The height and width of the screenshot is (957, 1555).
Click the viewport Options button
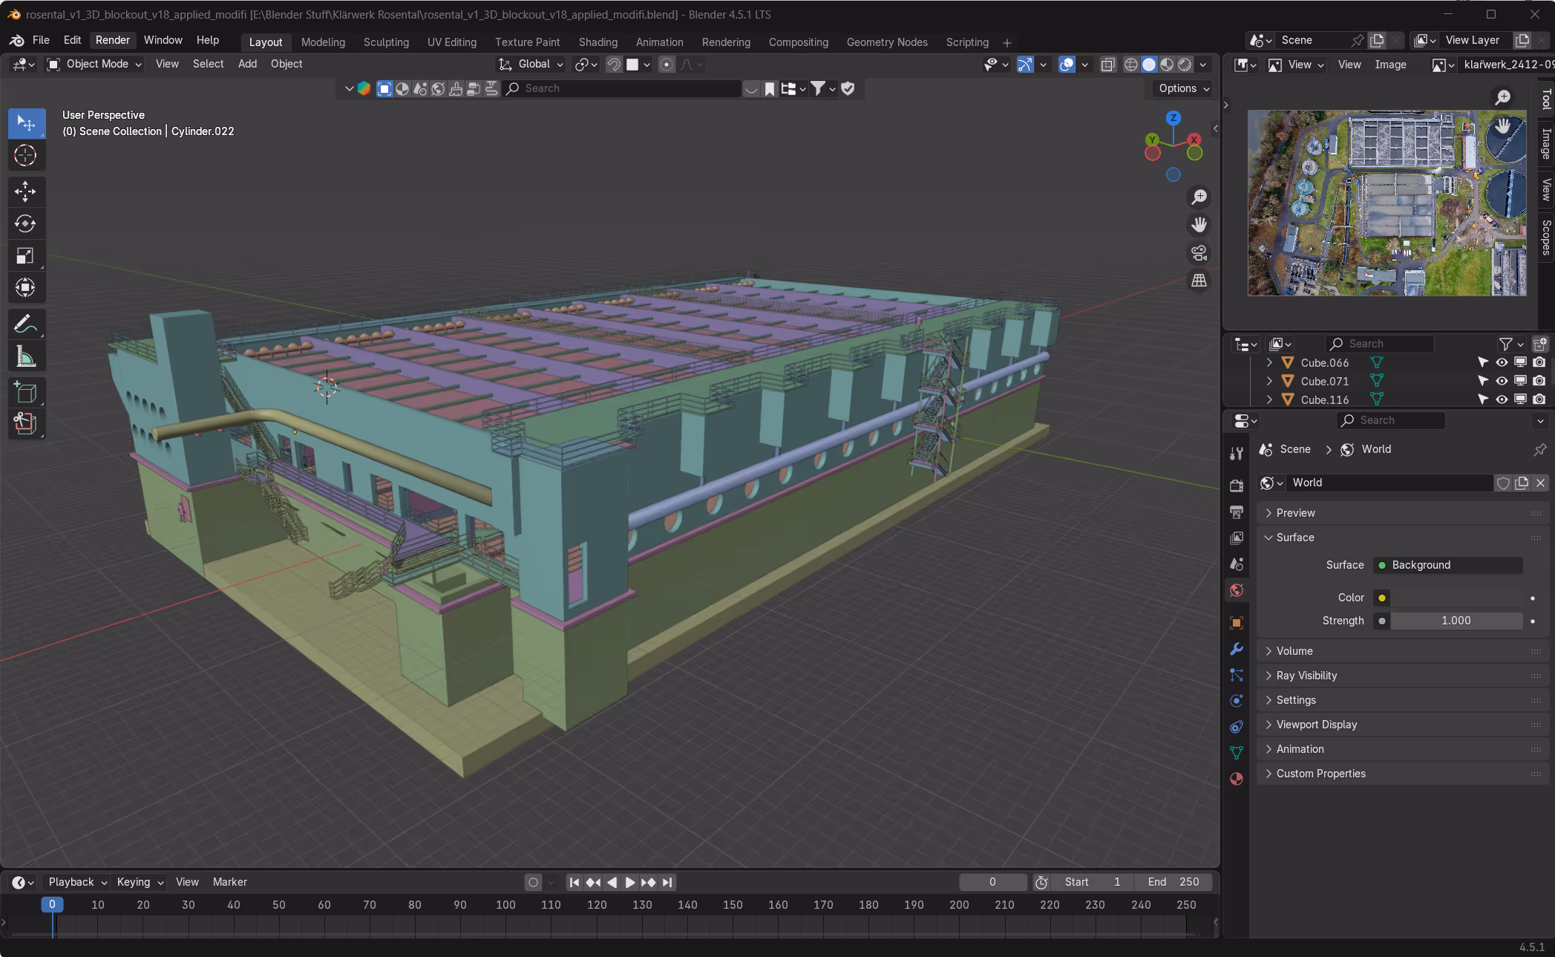tap(1184, 88)
